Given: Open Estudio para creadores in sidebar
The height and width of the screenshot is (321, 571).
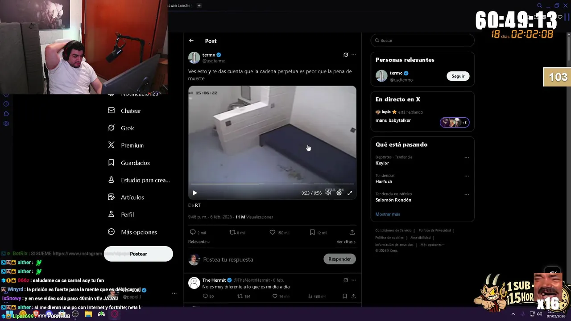Looking at the screenshot, I should point(139,180).
